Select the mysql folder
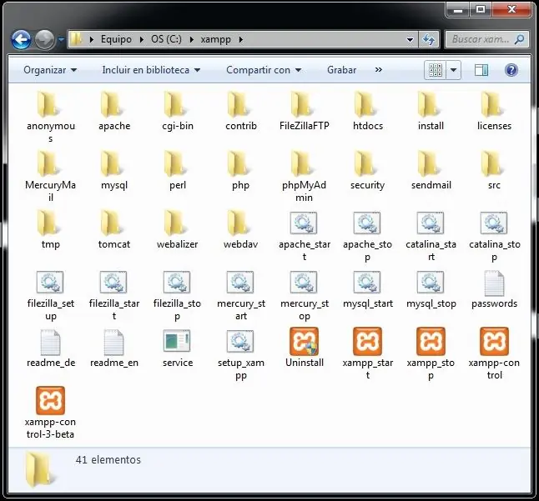This screenshot has height=501, width=539. [x=112, y=163]
